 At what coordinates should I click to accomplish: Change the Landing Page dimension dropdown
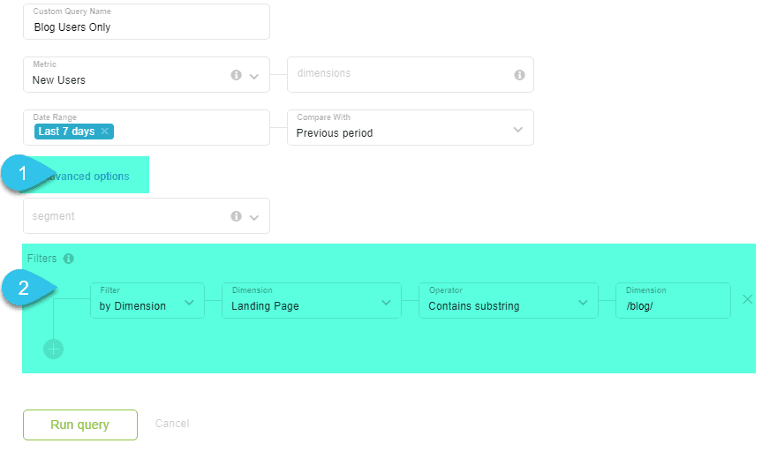[385, 302]
